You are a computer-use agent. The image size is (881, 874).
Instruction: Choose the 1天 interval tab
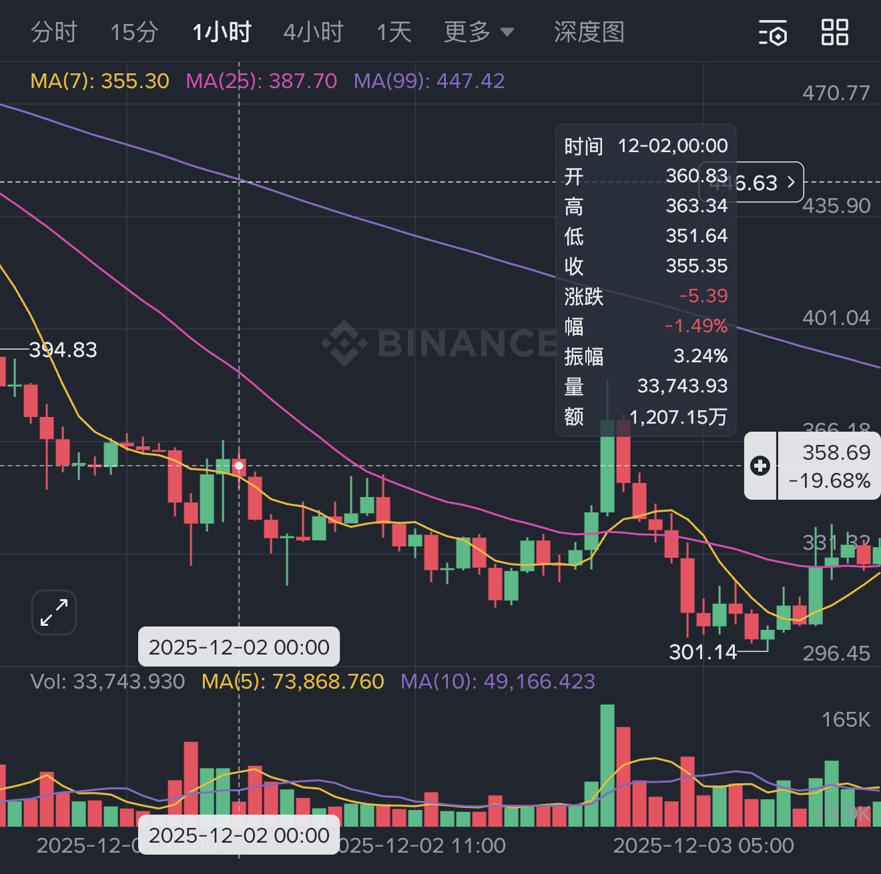394,32
